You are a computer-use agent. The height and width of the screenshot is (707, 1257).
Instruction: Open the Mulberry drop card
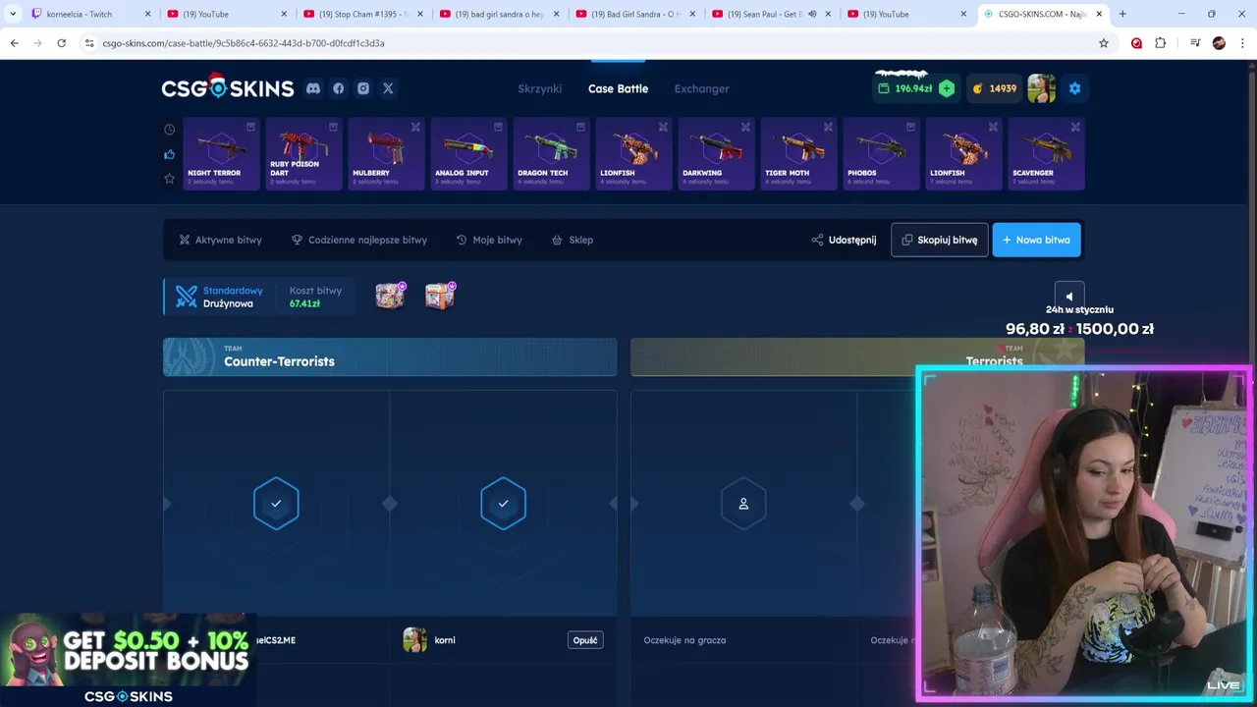pyautogui.click(x=386, y=153)
